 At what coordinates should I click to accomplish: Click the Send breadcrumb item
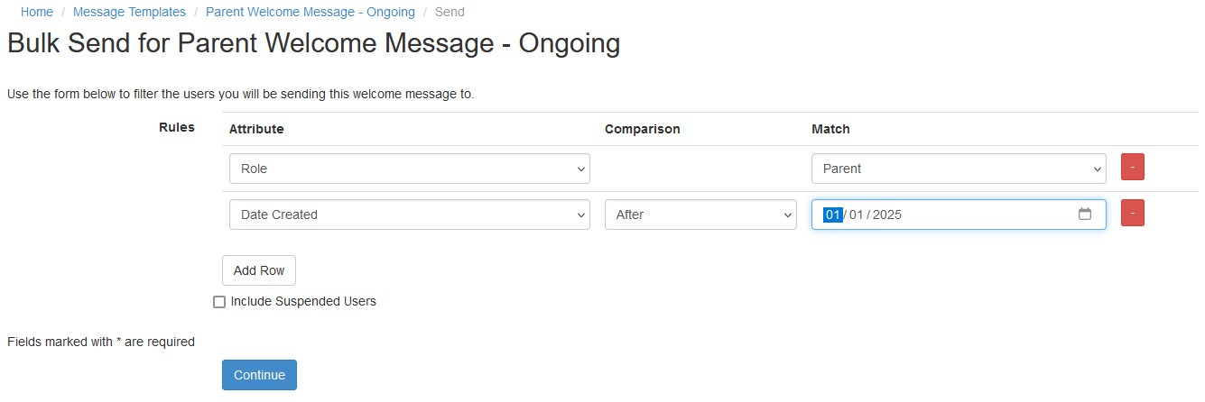pos(450,12)
